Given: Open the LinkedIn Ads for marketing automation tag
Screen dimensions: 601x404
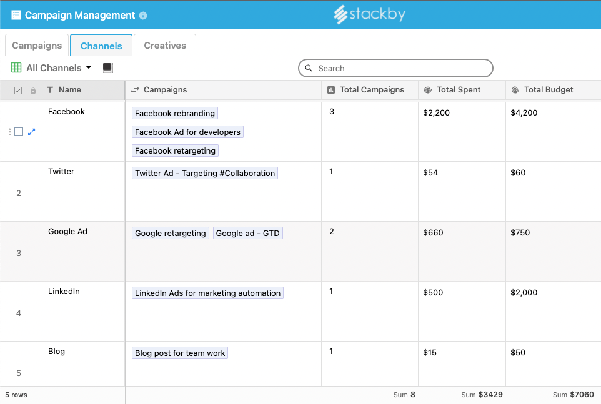Looking at the screenshot, I should (207, 293).
